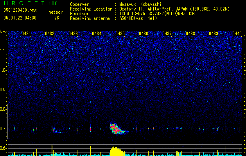The width and height of the screenshot is (246, 156).
Task: Click the horizontal echo streak before 0438
Action: point(178,128)
